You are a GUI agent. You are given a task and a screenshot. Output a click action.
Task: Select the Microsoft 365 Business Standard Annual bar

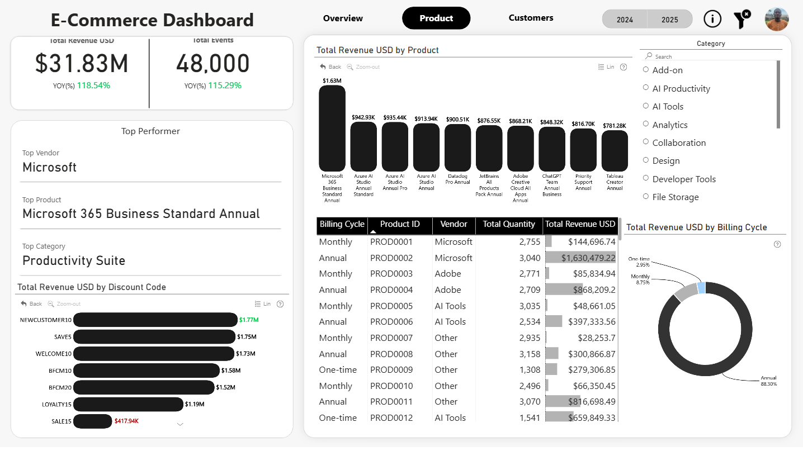pos(332,129)
